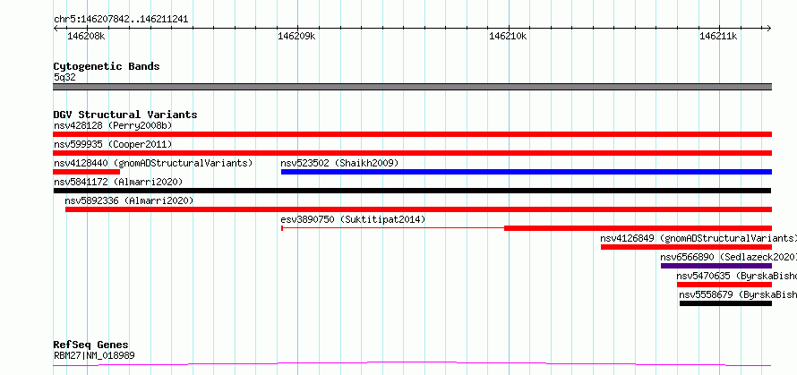The width and height of the screenshot is (797, 375).
Task: Open the esv3890750 (Suktitipat2014) label
Action: coord(353,219)
